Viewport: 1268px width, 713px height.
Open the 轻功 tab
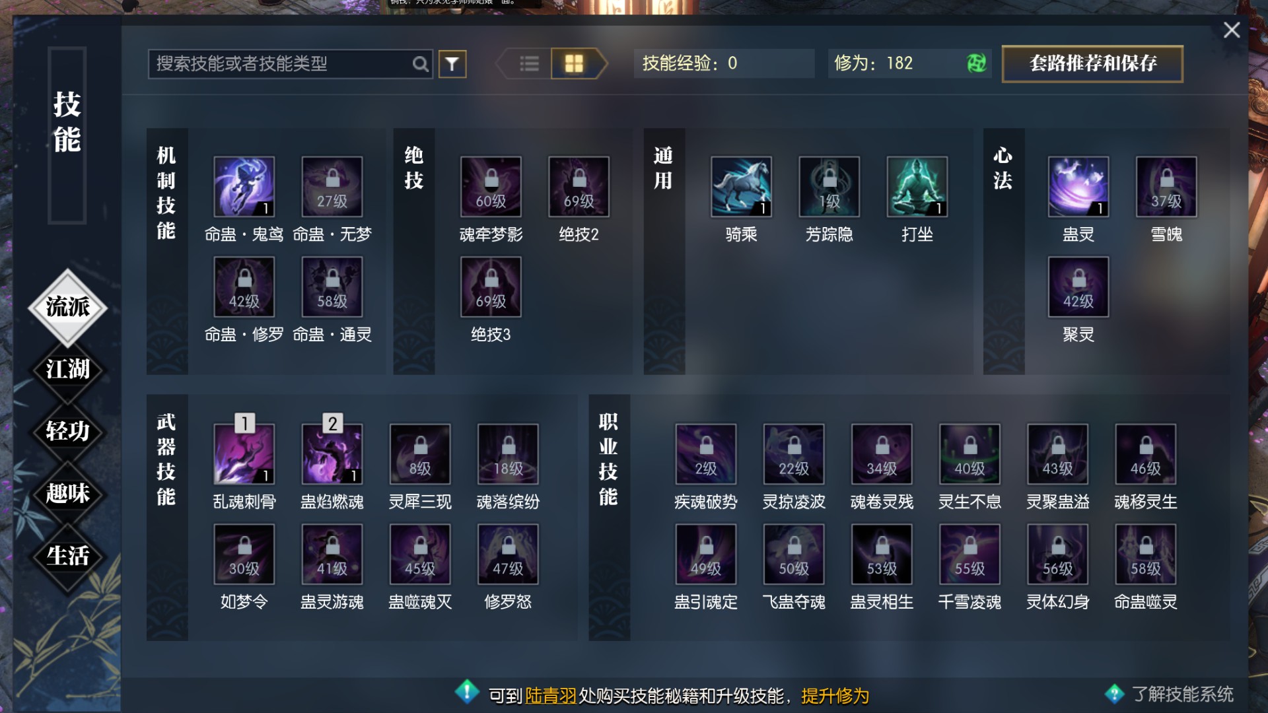67,431
